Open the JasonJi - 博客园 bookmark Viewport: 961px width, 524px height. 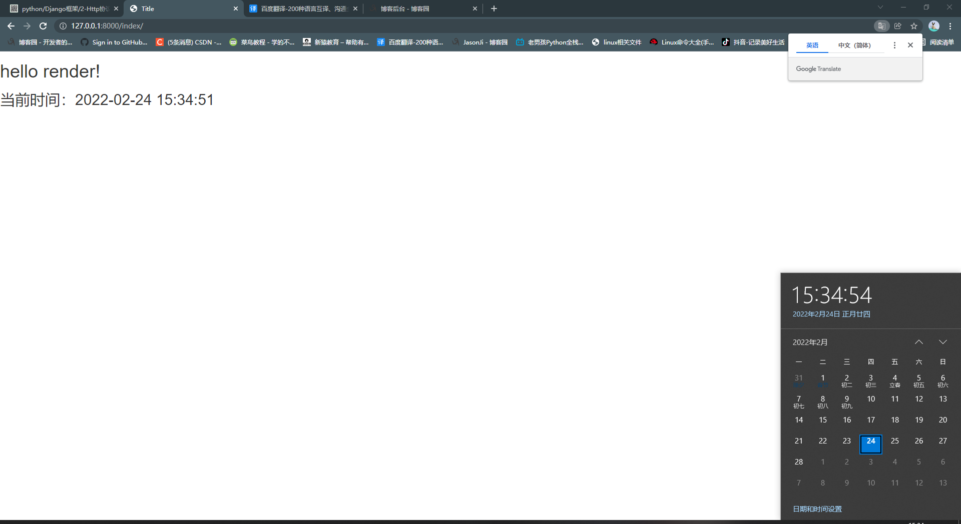click(x=479, y=42)
